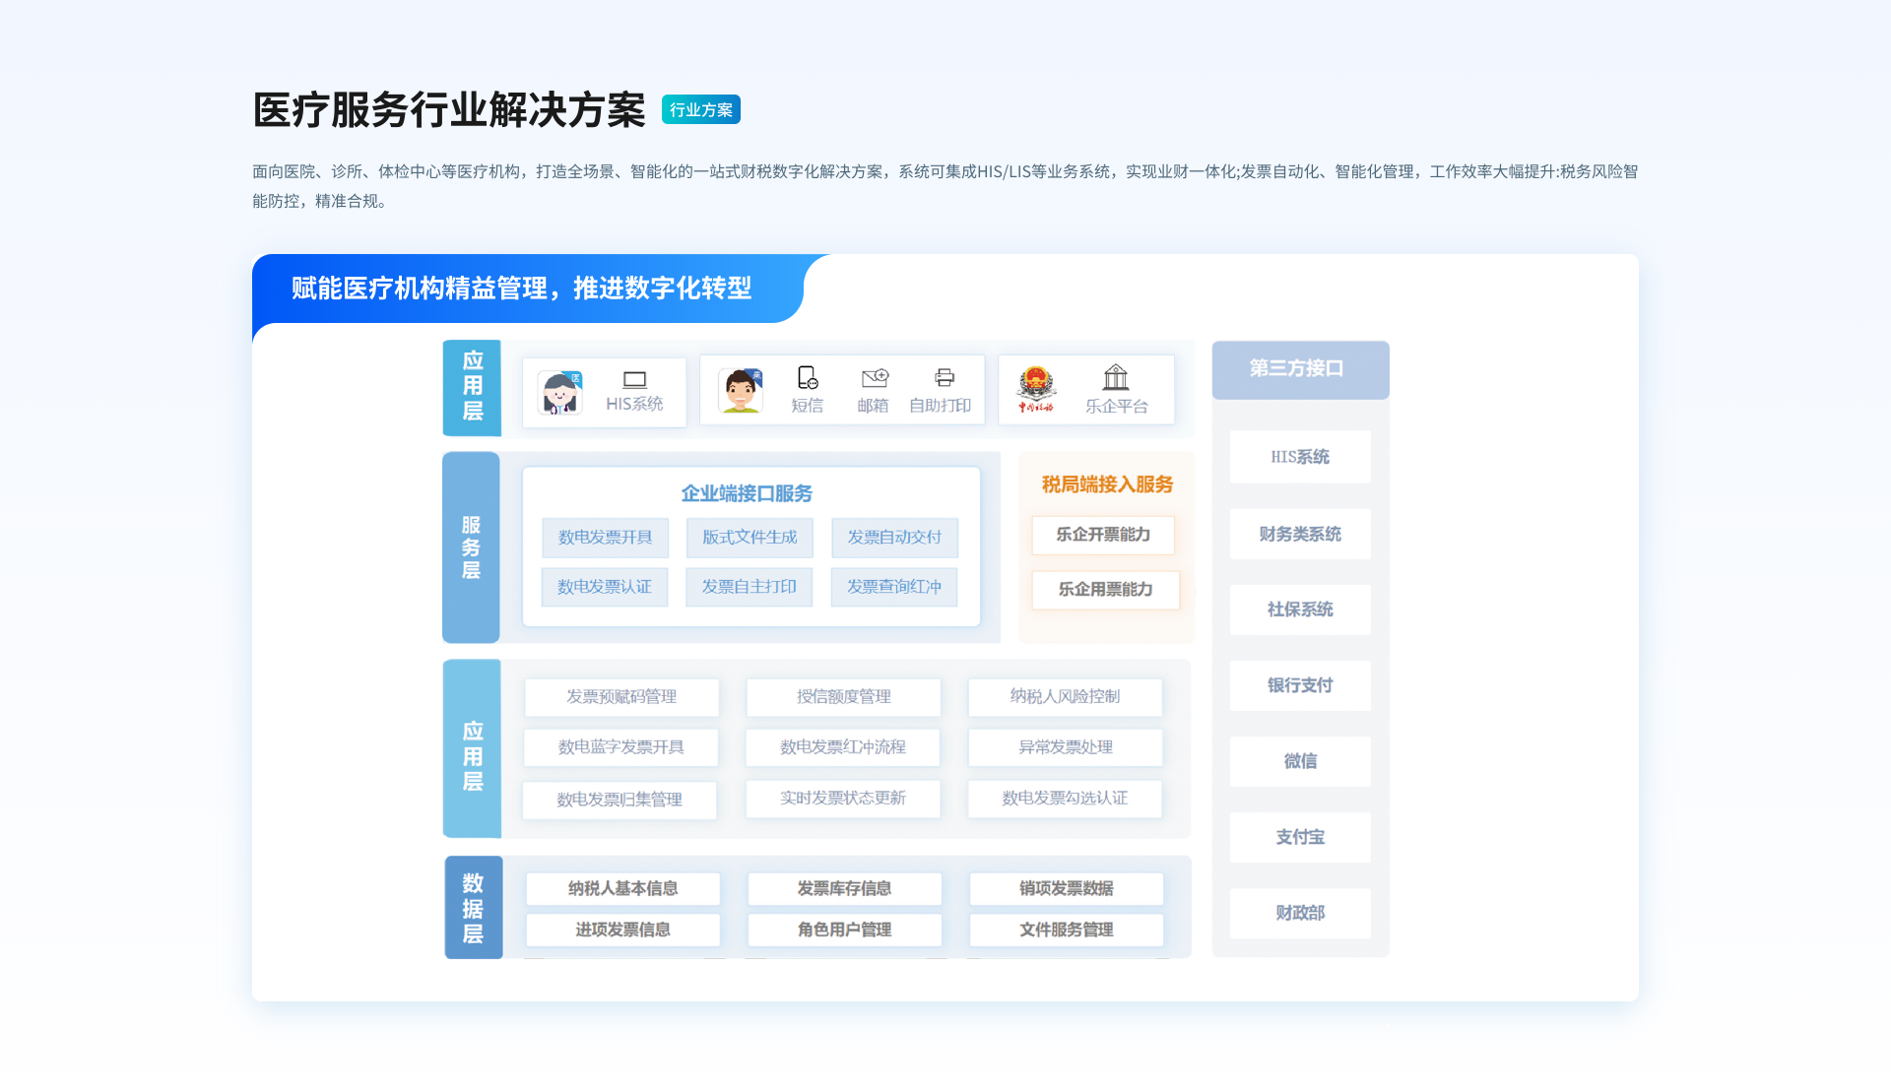Select the patient avatar icon in the second card

[x=742, y=390]
